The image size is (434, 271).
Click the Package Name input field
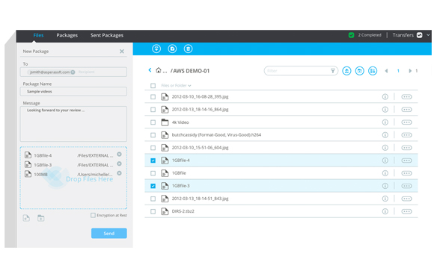[73, 91]
